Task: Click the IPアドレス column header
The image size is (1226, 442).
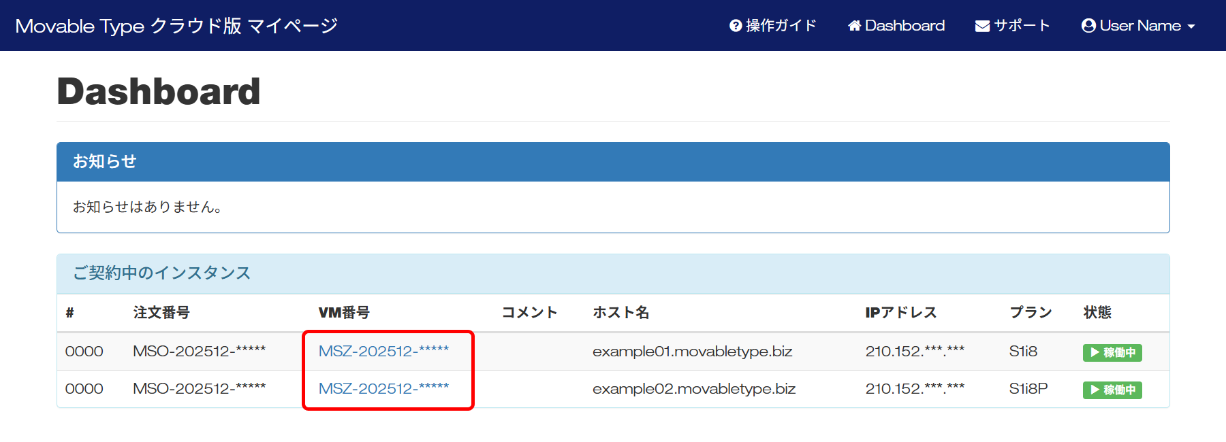Action: 901,313
